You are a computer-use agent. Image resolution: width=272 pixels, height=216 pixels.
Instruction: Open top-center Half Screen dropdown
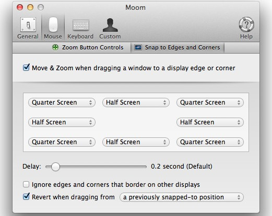(136, 103)
